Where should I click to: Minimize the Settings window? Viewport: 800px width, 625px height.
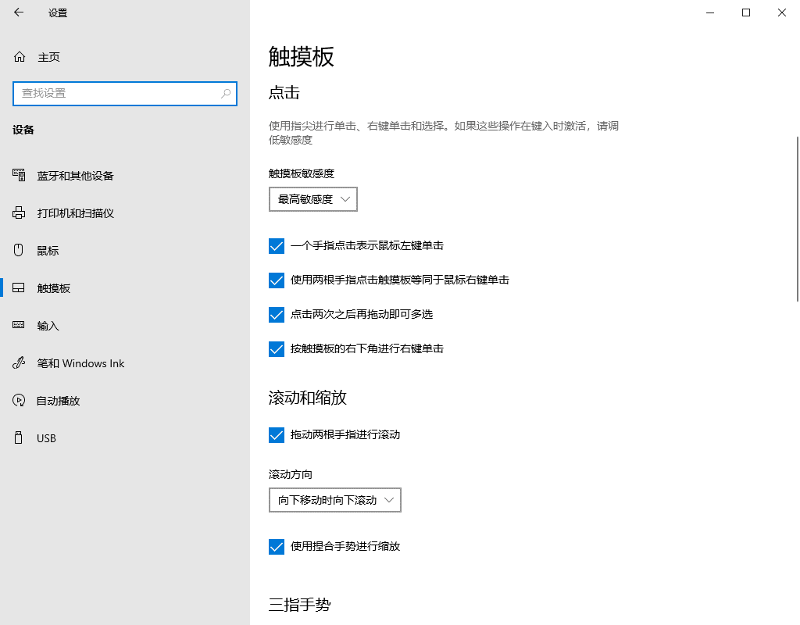(710, 12)
